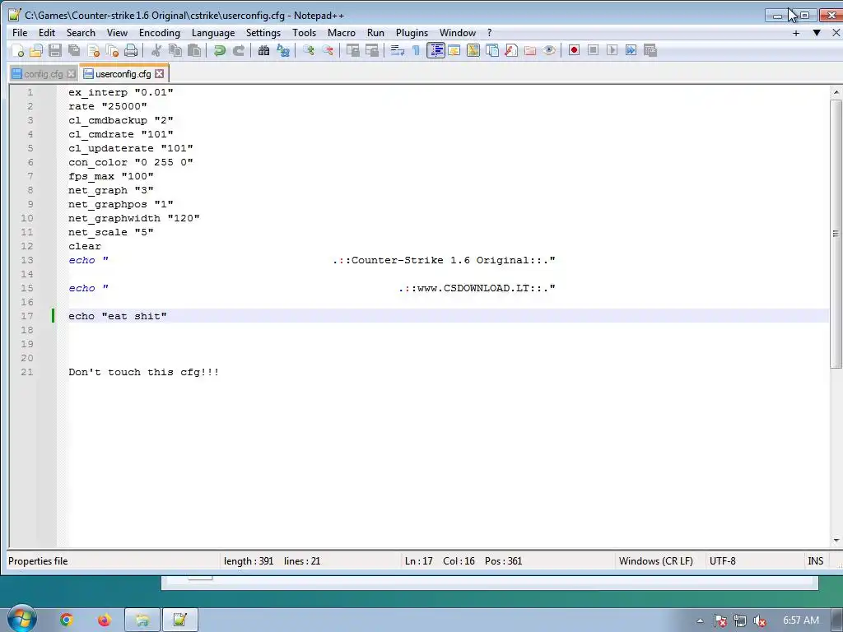Open the Tools menu

click(x=305, y=33)
